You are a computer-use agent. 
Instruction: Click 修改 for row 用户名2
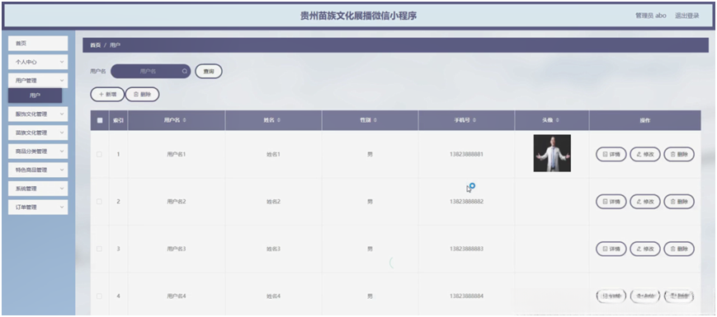point(645,202)
